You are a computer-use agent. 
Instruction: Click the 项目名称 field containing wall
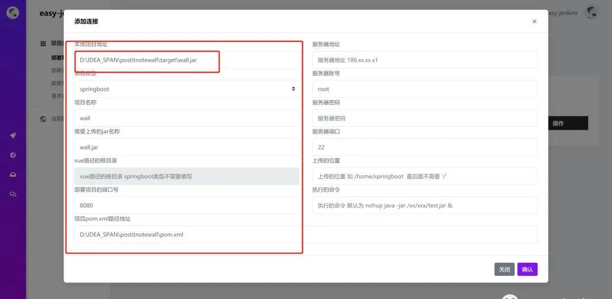[x=187, y=118]
